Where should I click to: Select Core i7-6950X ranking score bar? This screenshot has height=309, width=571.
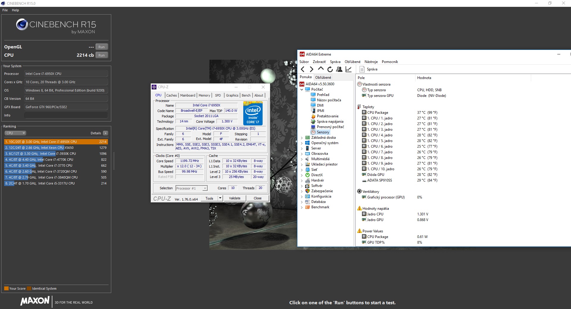pos(56,142)
